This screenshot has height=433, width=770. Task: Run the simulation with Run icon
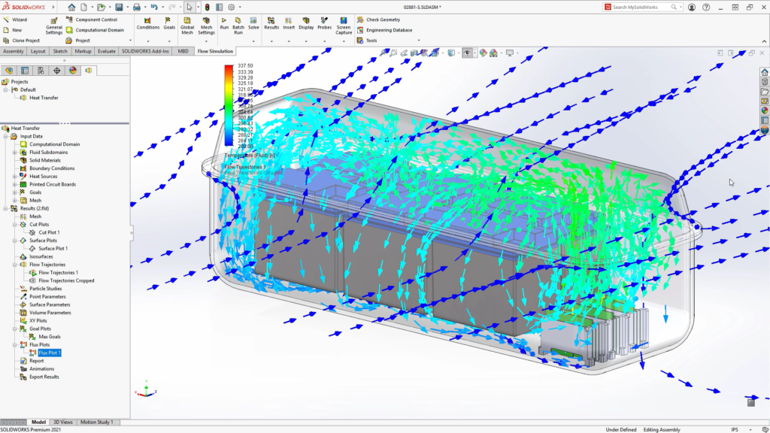224,23
